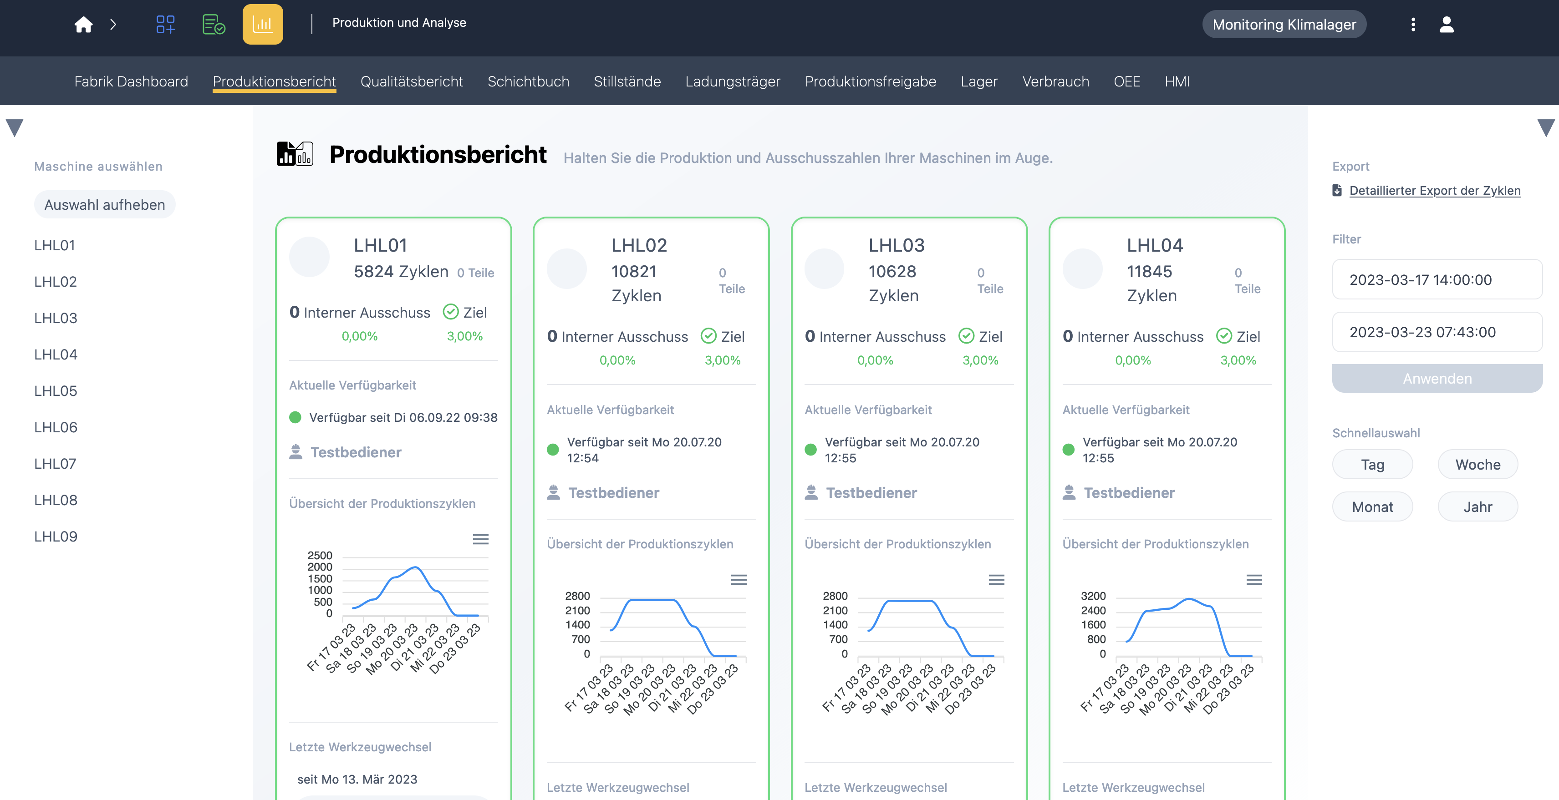
Task: Open the LHL01 chart hamburger menu
Action: tap(480, 539)
